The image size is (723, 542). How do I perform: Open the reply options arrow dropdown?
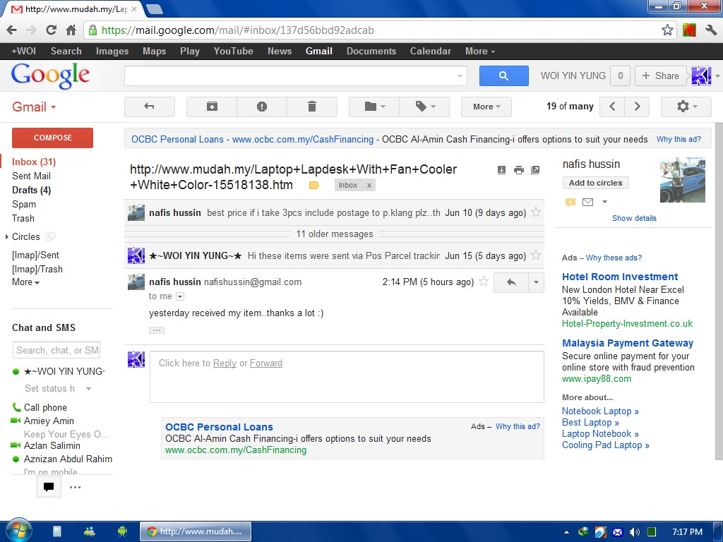(537, 282)
